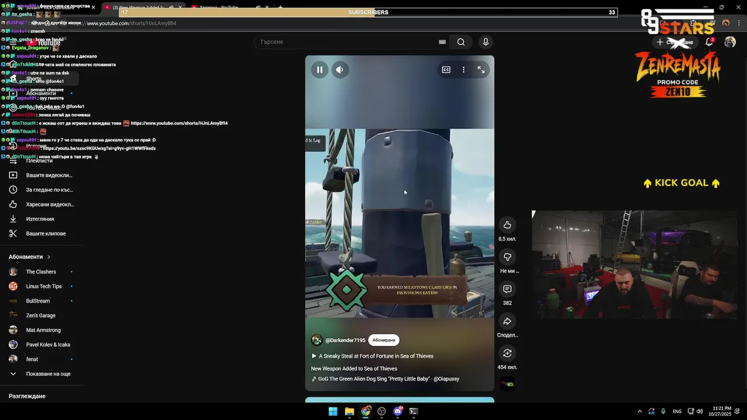Open the sound thumbnail below remix button

508,384
